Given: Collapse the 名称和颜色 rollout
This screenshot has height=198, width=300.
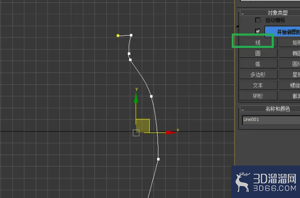Looking at the screenshot, I should [243, 110].
